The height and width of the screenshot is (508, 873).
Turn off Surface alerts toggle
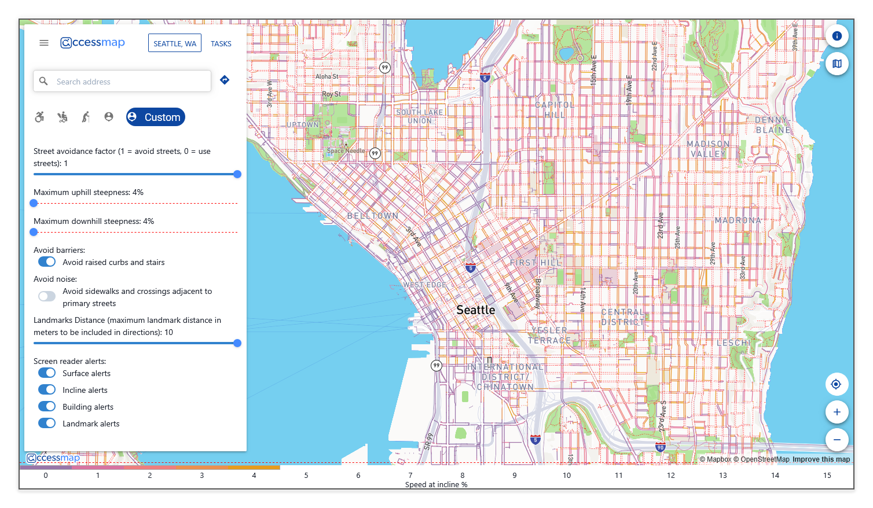click(x=47, y=373)
